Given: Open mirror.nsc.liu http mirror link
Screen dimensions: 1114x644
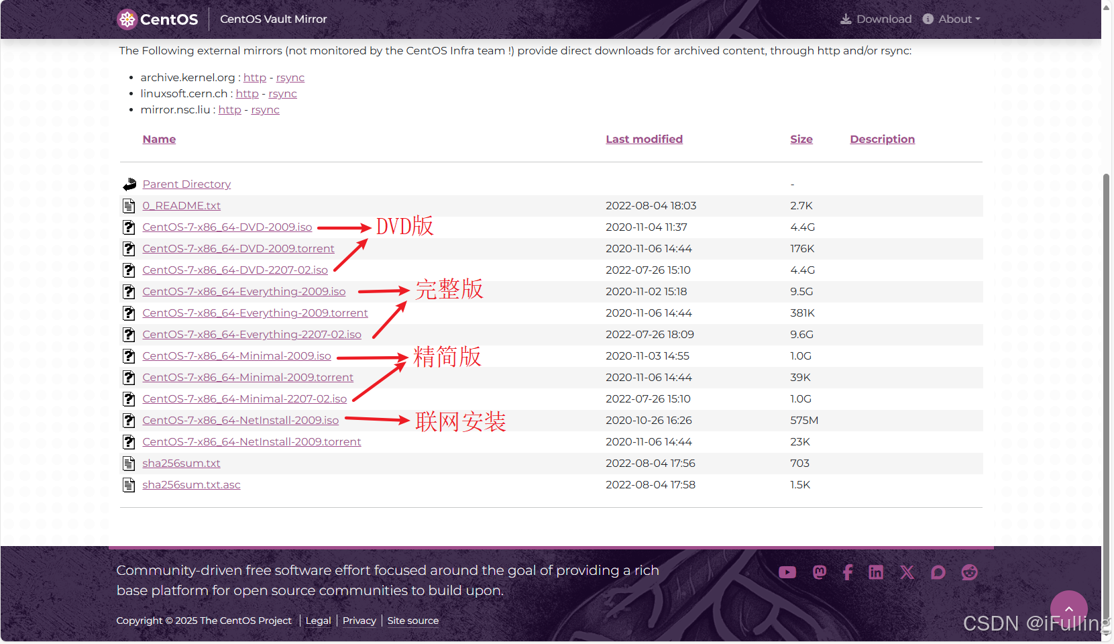Looking at the screenshot, I should 229,110.
